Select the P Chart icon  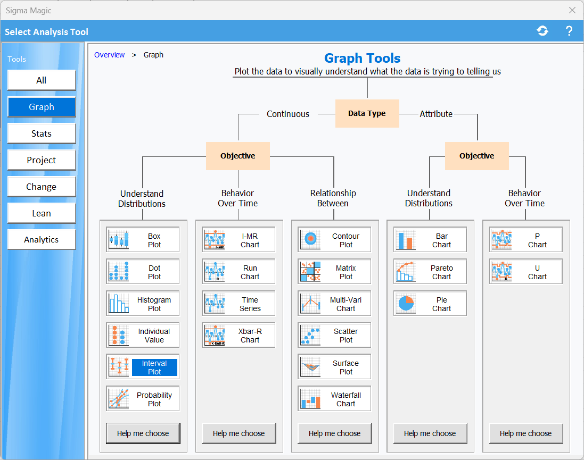501,240
